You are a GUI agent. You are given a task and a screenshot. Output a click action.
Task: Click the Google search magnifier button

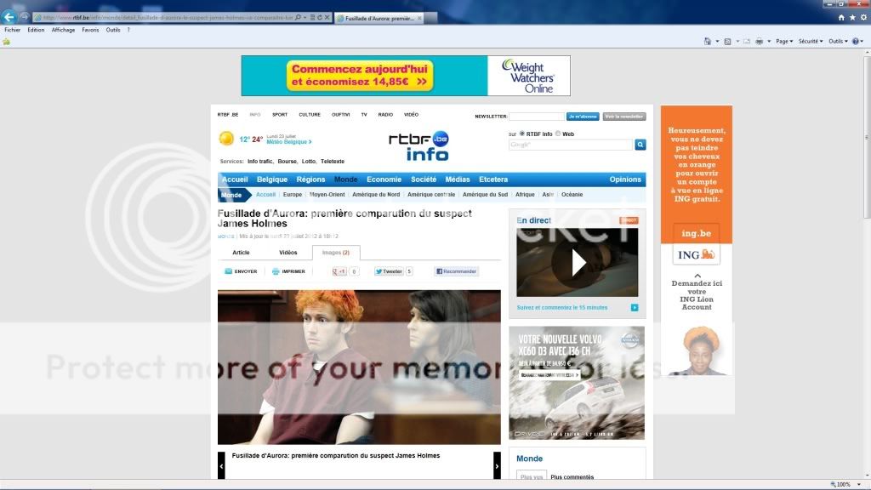pos(640,145)
